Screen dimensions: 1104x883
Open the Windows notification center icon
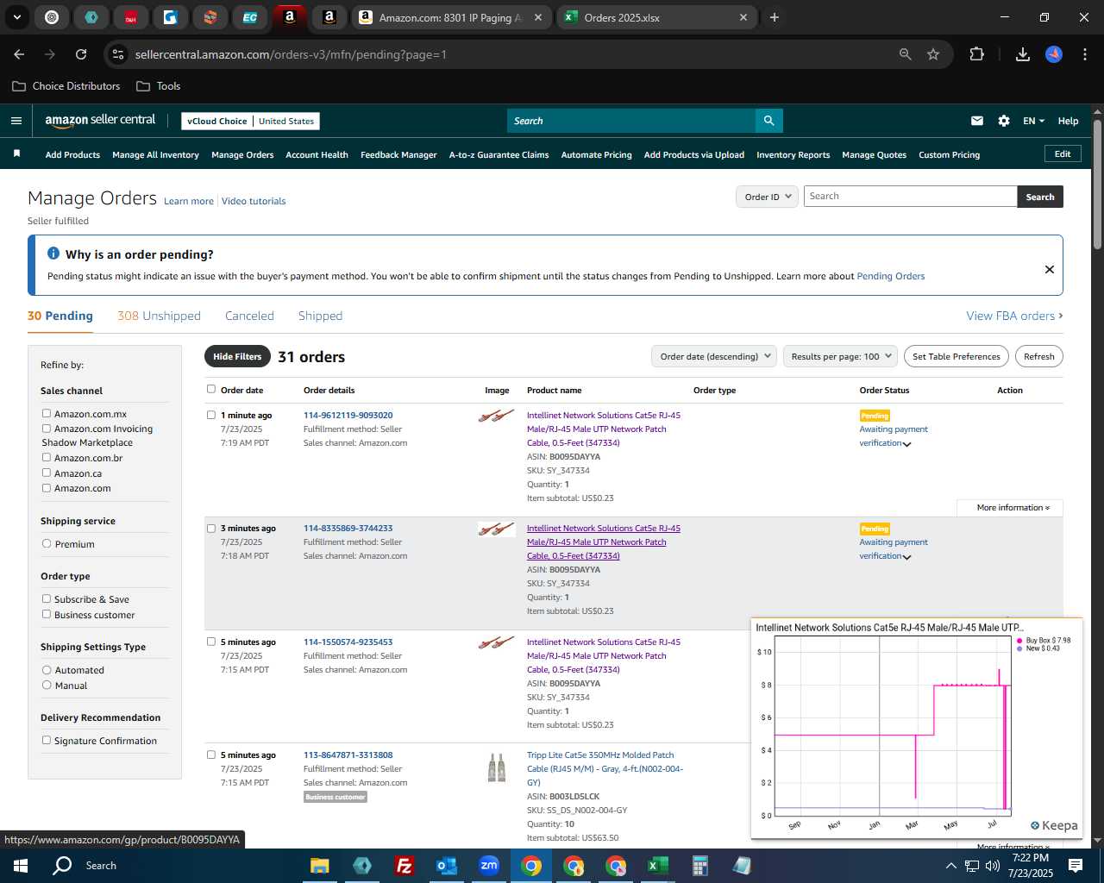point(1076,866)
